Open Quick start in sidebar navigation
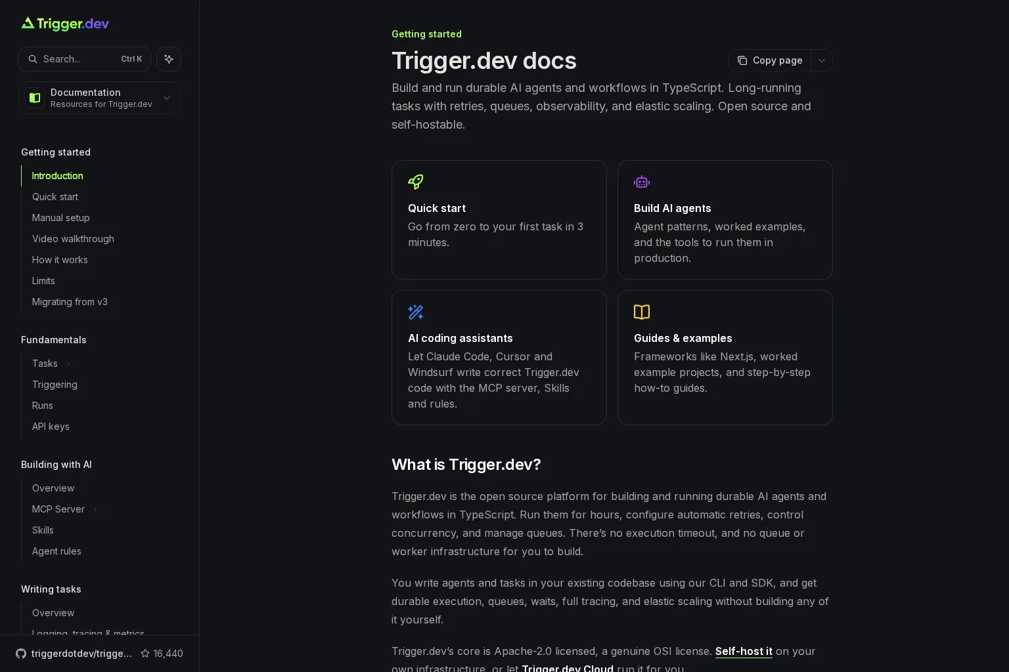The height and width of the screenshot is (672, 1009). [55, 197]
